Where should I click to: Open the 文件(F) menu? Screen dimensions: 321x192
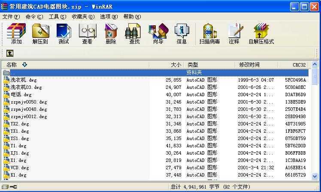11,17
